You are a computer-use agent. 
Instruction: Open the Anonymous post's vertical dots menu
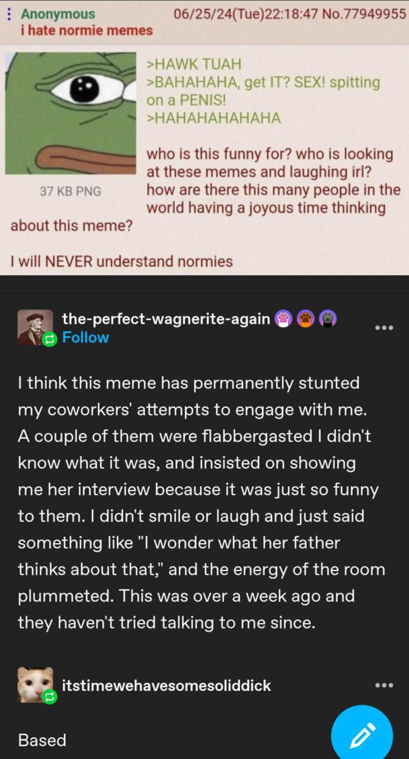pyautogui.click(x=8, y=14)
